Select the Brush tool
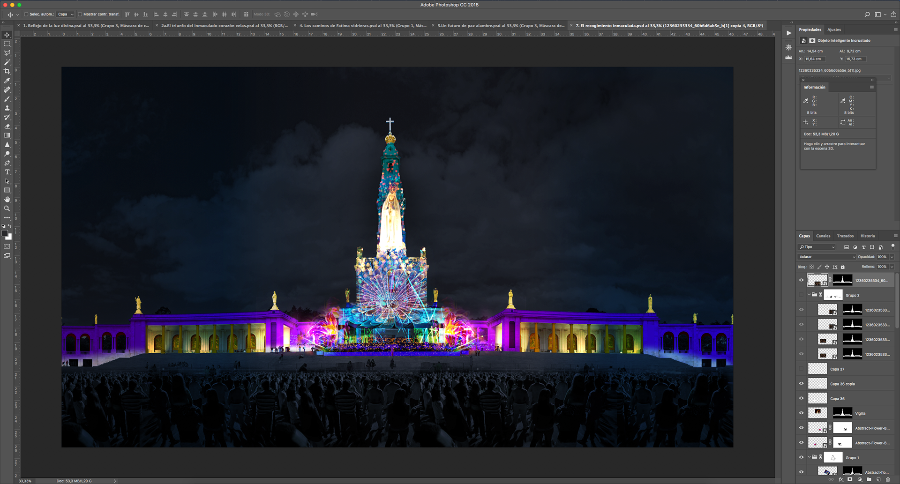The height and width of the screenshot is (484, 900). 7,99
